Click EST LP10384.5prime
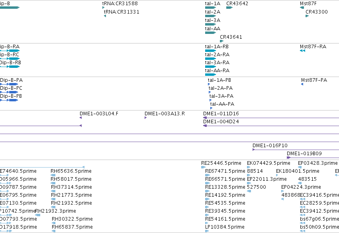Screen dimensions: 339x233 point(225,227)
